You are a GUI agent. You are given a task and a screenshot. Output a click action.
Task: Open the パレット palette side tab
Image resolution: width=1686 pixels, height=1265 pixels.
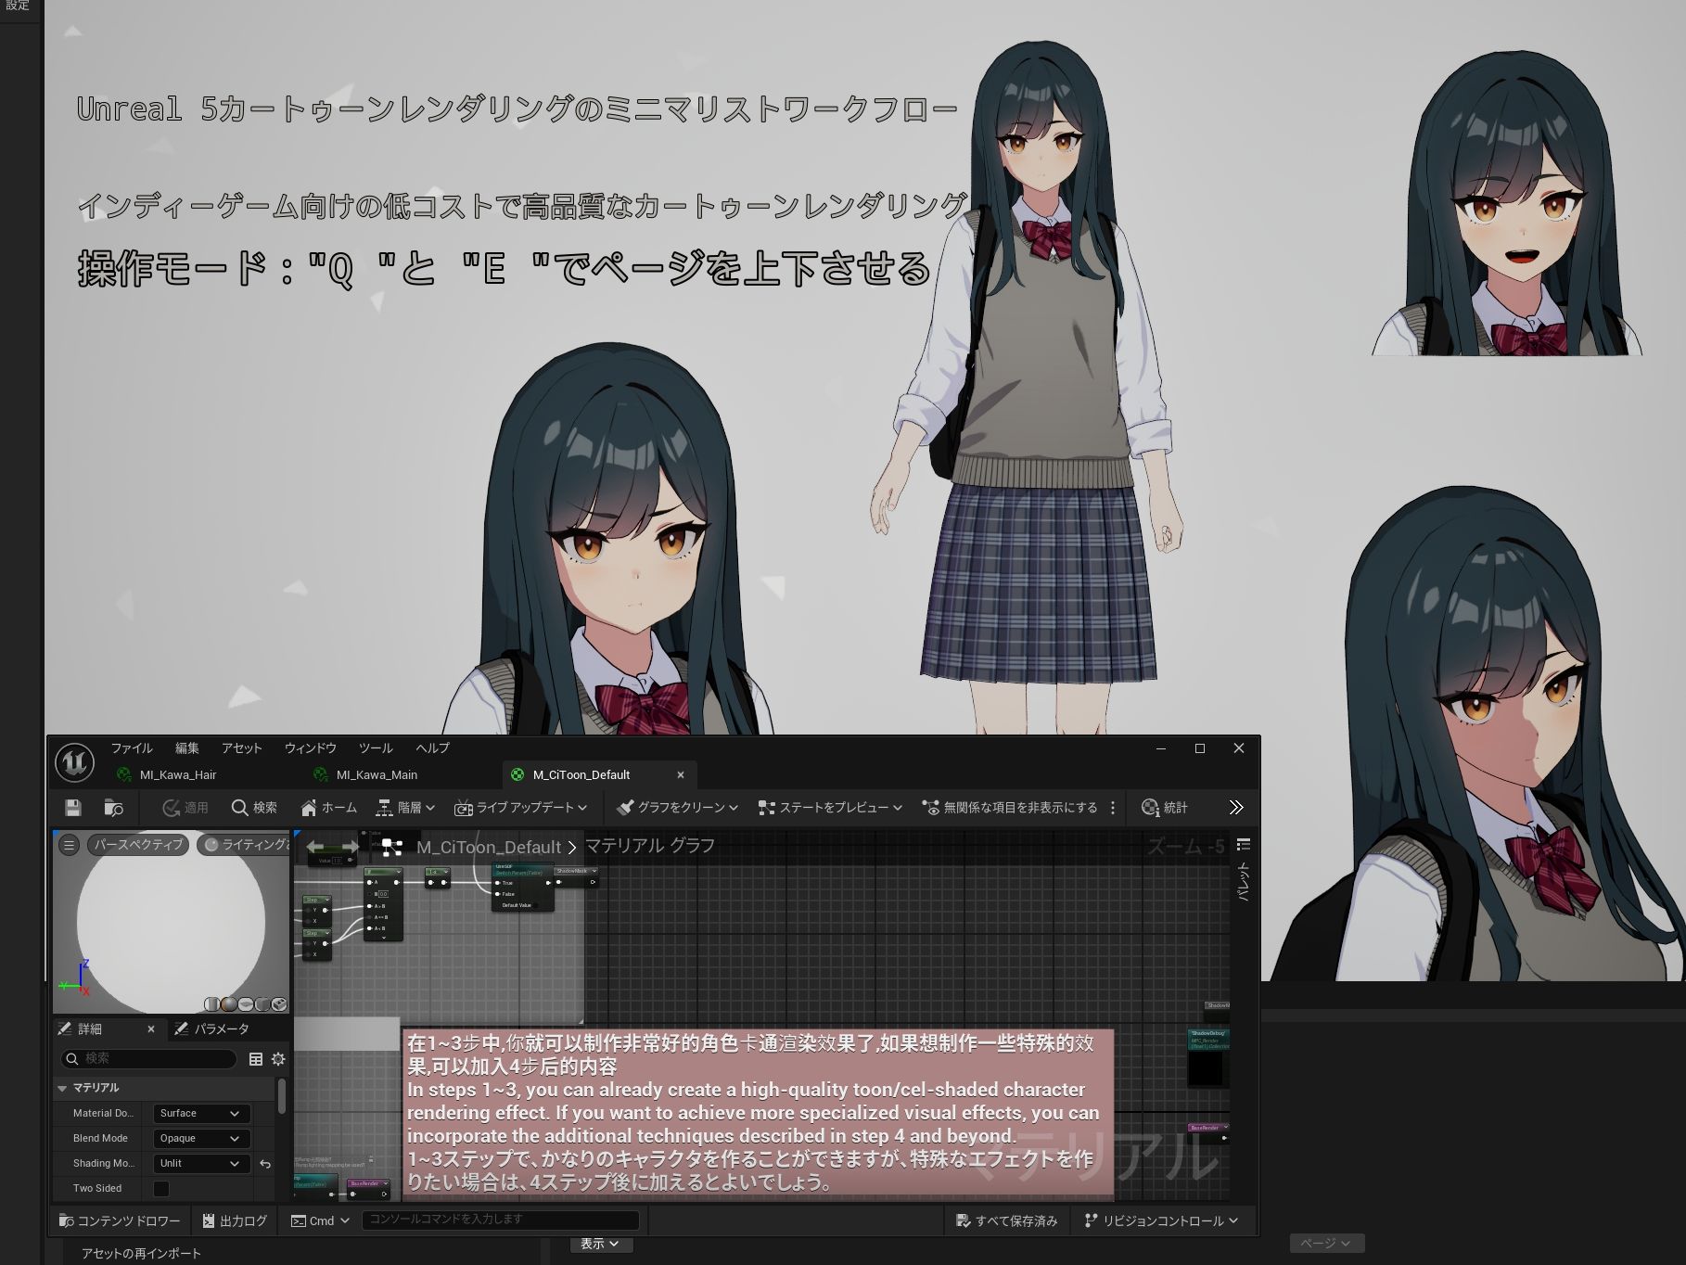point(1244,881)
